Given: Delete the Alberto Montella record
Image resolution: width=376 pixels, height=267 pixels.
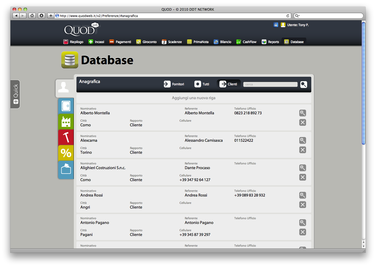Looking at the screenshot, I should [x=303, y=122].
